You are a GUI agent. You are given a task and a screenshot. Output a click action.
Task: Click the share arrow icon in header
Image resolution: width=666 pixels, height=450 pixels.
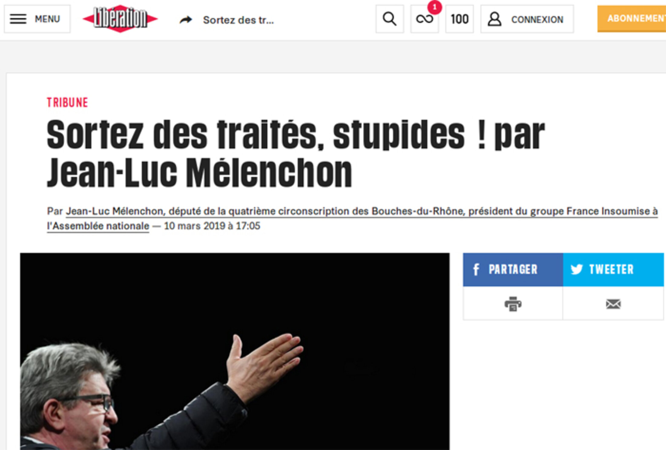click(186, 20)
